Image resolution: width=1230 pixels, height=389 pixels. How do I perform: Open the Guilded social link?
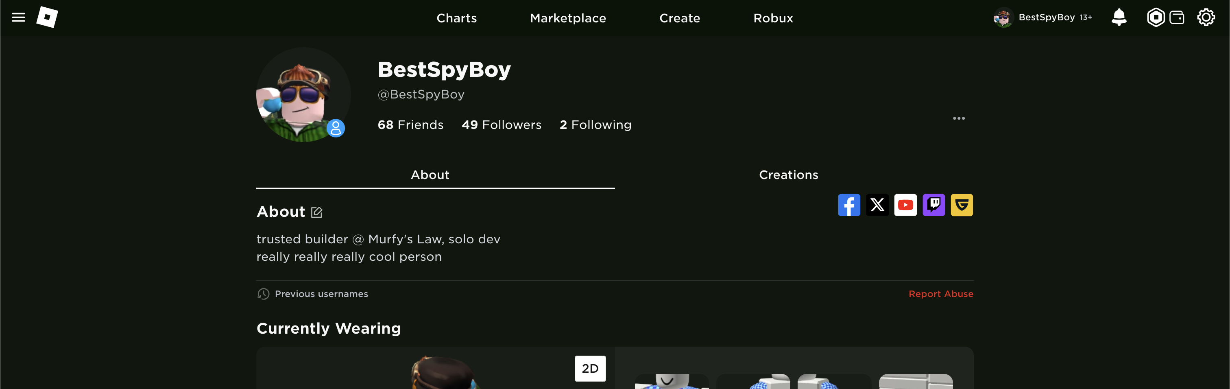click(962, 205)
